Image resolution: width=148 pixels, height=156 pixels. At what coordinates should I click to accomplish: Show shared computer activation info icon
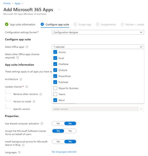(42, 124)
